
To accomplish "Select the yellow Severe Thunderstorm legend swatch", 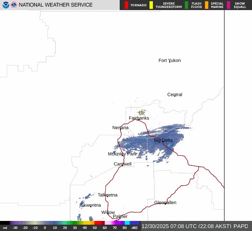I will 151,5.
